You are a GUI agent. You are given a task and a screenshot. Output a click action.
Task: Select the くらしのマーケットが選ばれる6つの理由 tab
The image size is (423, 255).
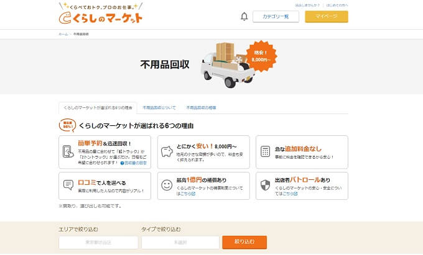click(98, 107)
